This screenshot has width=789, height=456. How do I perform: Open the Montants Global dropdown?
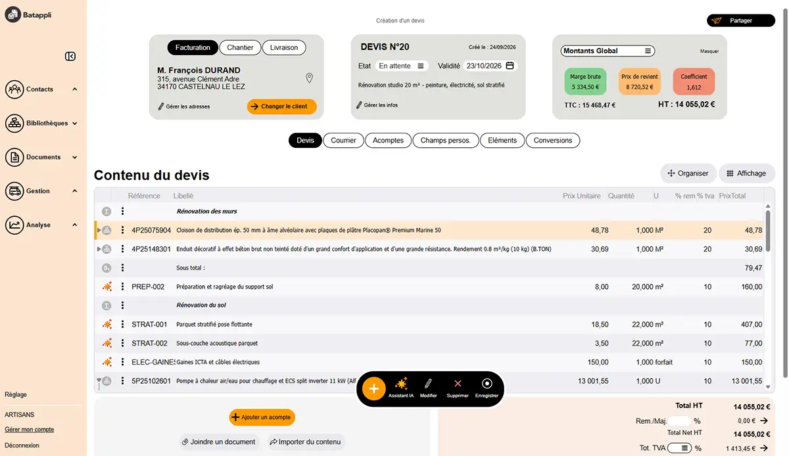pyautogui.click(x=608, y=51)
